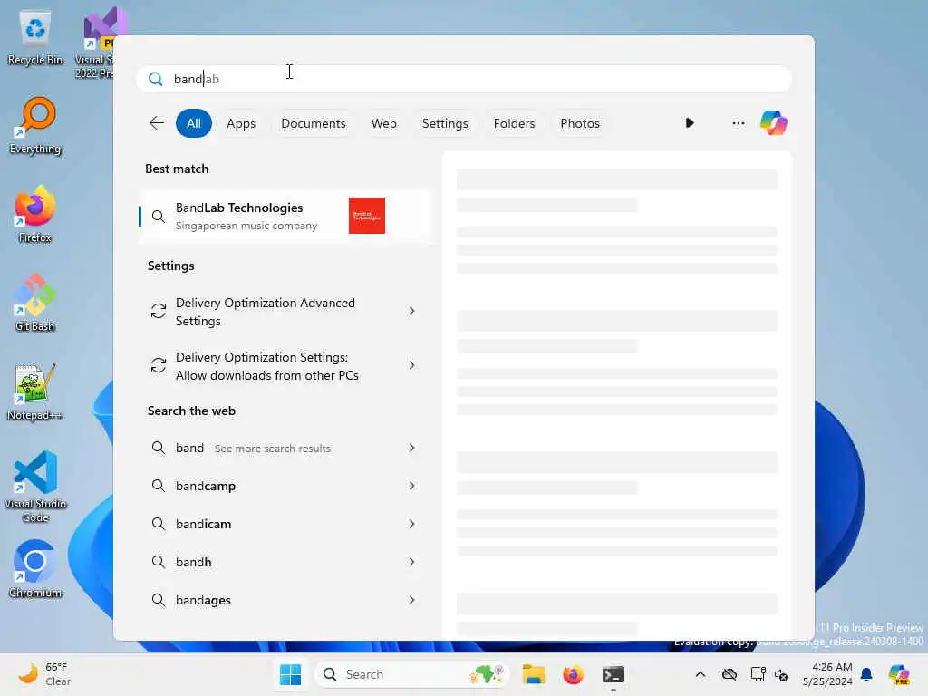This screenshot has height=696, width=928.
Task: Open File Explorer from taskbar
Action: (533, 674)
